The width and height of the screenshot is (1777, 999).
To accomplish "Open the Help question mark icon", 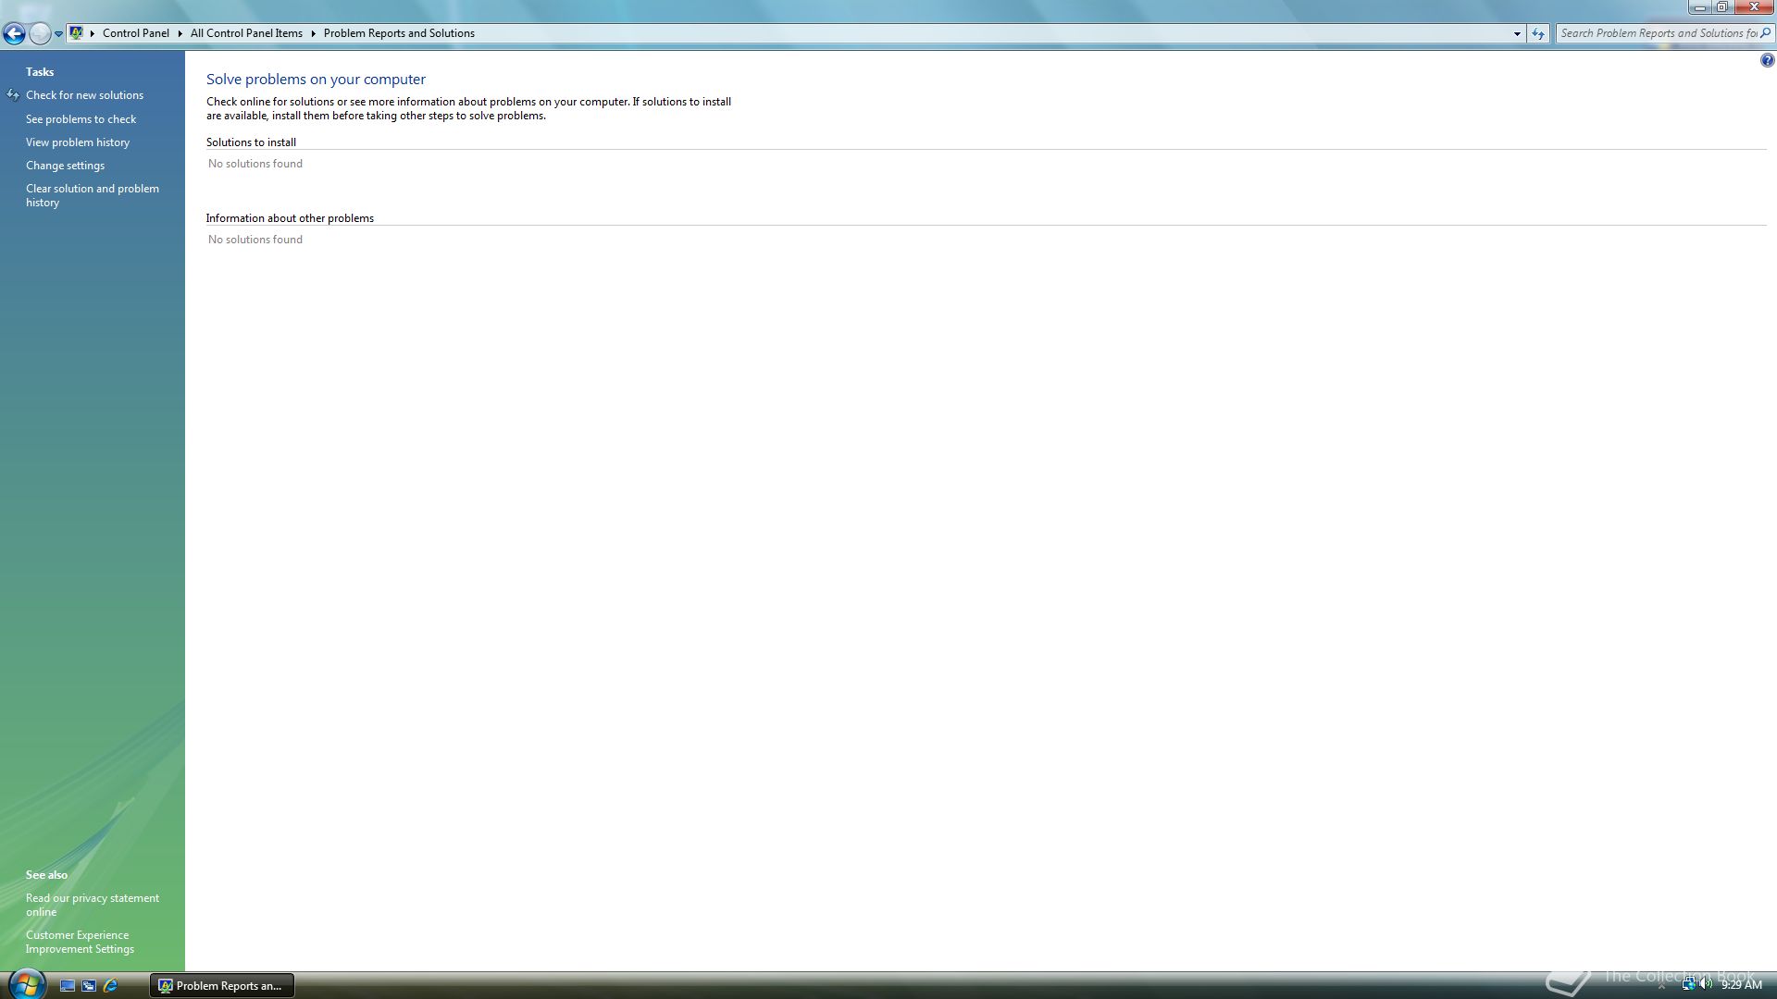I will [x=1767, y=61].
